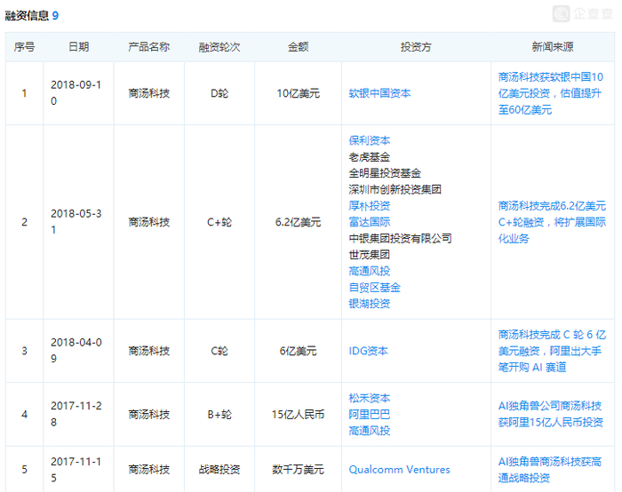622x492 pixels.
Task: Click the 10亿美元 amount cell
Action: click(298, 93)
